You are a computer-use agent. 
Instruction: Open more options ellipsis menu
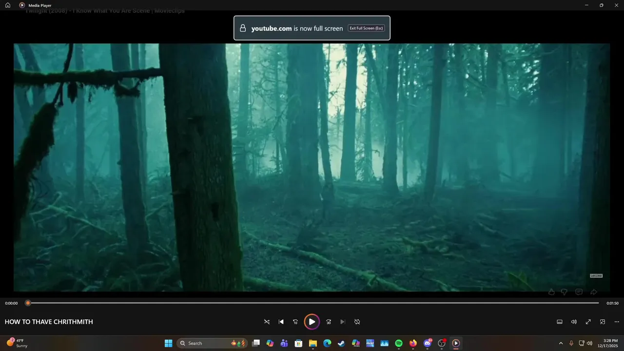pos(617,322)
